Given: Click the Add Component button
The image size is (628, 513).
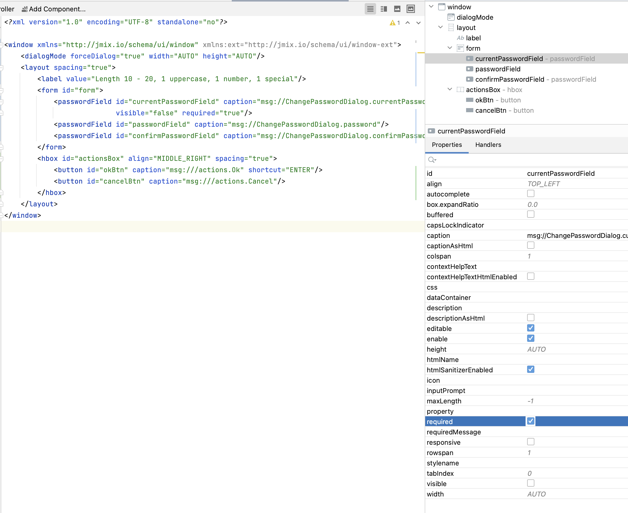Looking at the screenshot, I should click(x=54, y=9).
